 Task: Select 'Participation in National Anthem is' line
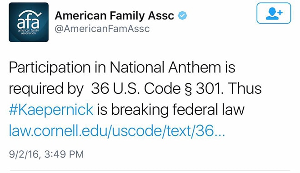(x=122, y=67)
